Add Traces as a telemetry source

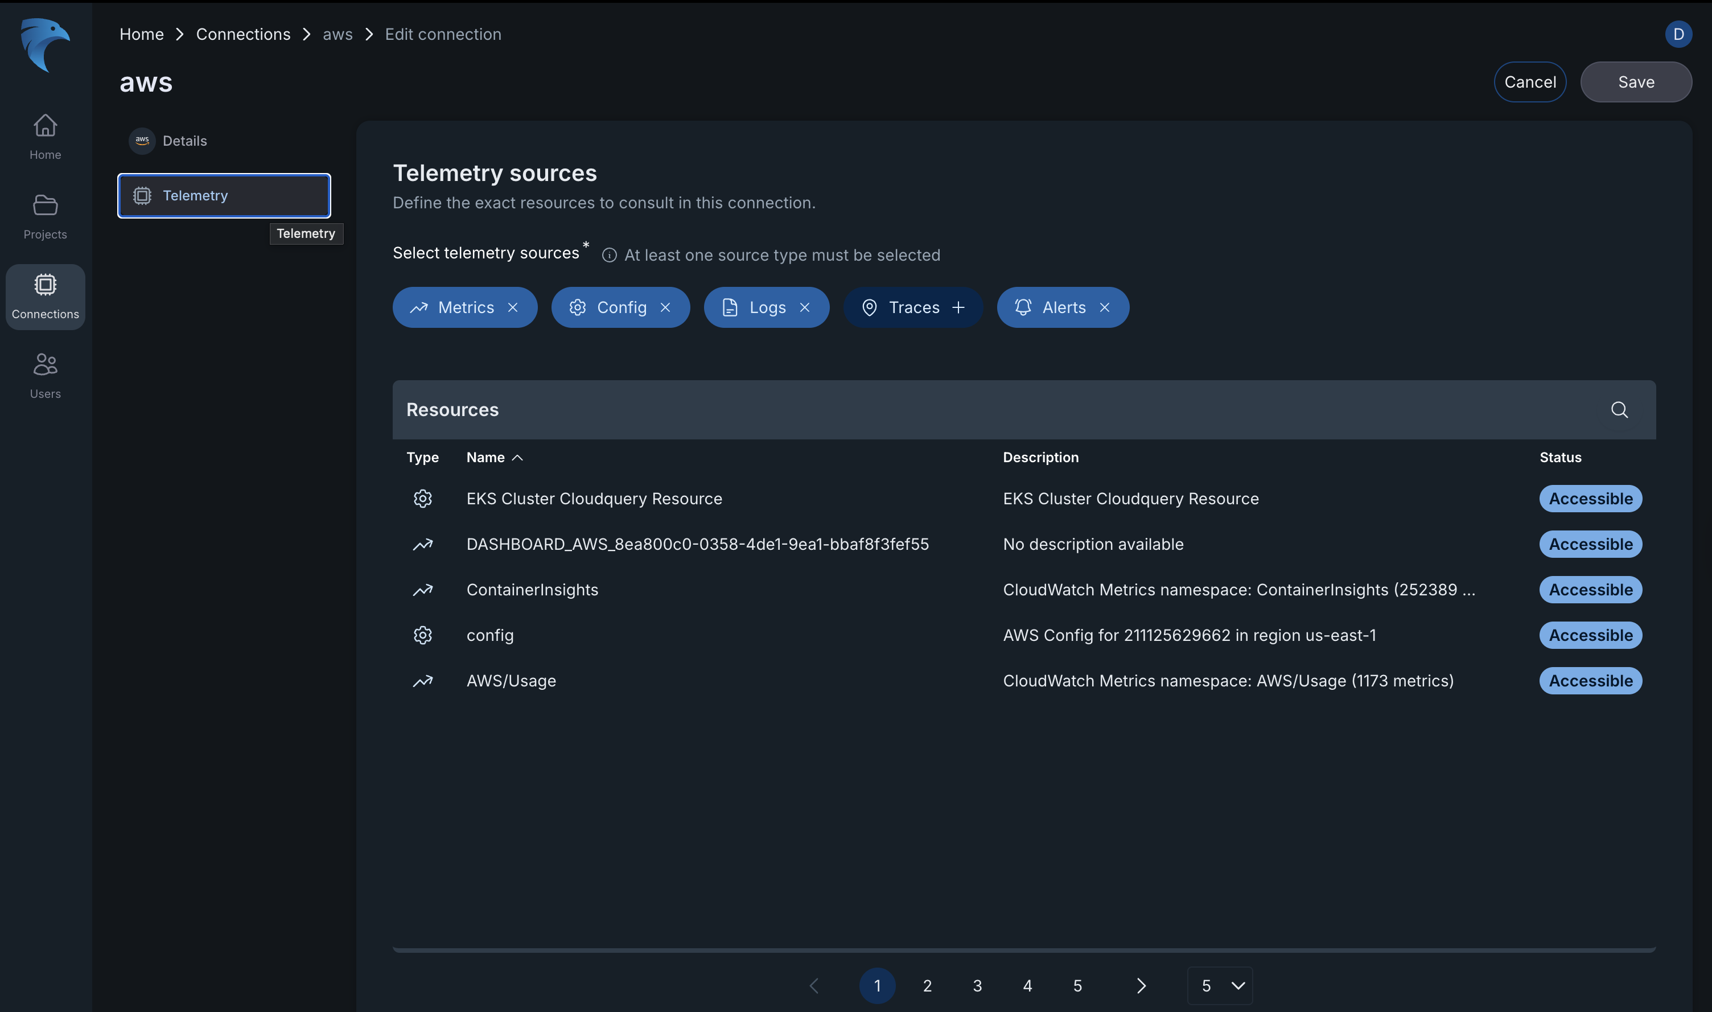[958, 307]
